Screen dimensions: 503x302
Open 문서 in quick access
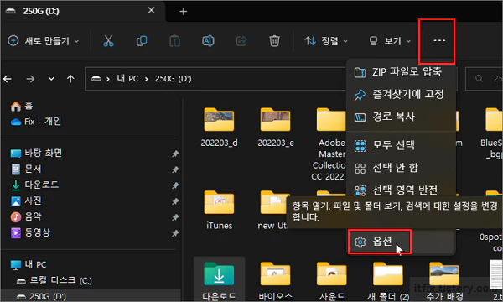[26, 169]
